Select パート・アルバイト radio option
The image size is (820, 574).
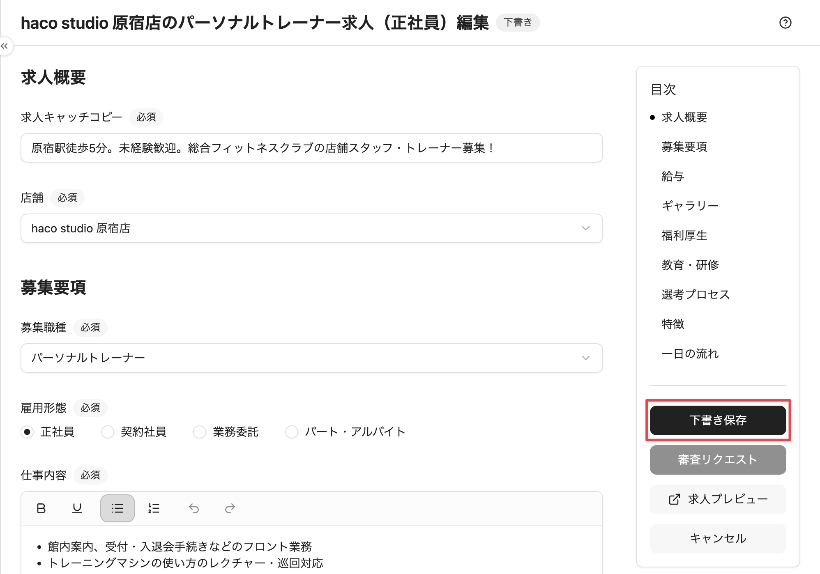pyautogui.click(x=292, y=432)
